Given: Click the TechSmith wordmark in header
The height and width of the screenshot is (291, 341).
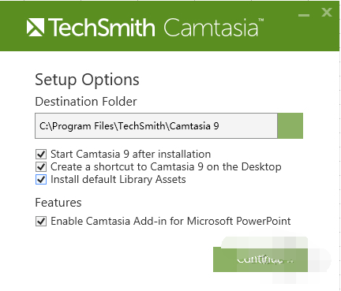Looking at the screenshot, I should tap(101, 28).
